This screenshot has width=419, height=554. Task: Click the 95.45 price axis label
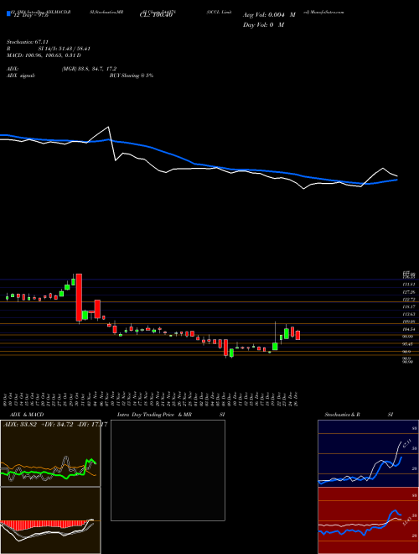point(408,344)
